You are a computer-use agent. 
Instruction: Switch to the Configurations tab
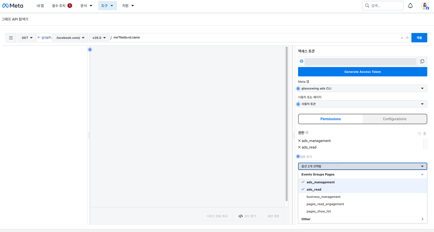pos(395,119)
